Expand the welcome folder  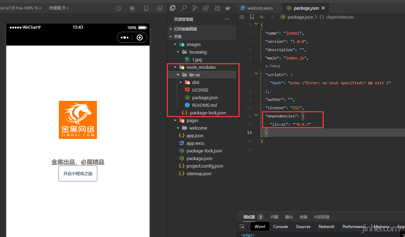(x=178, y=128)
